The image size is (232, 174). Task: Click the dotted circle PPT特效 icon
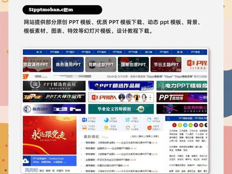click(149, 120)
